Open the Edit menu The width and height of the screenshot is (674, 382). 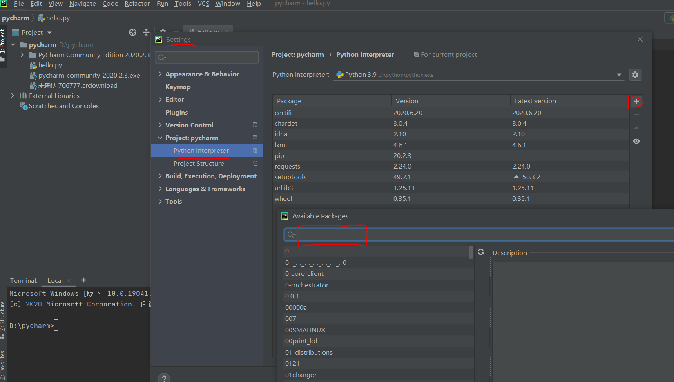point(36,4)
